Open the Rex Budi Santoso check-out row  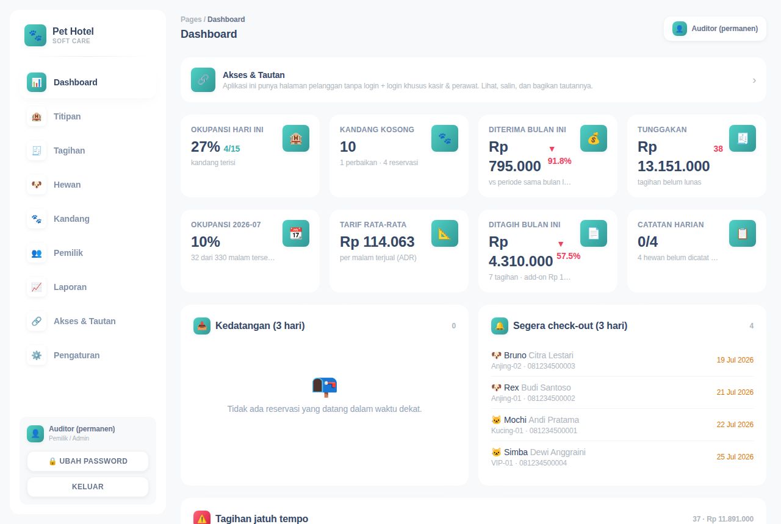pyautogui.click(x=622, y=392)
